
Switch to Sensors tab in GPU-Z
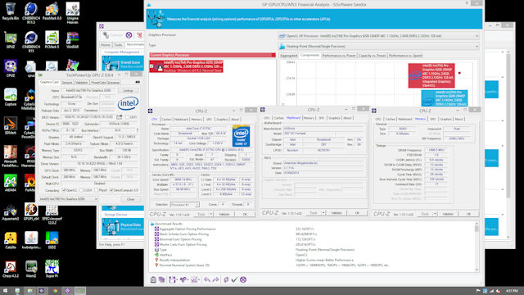(67, 82)
